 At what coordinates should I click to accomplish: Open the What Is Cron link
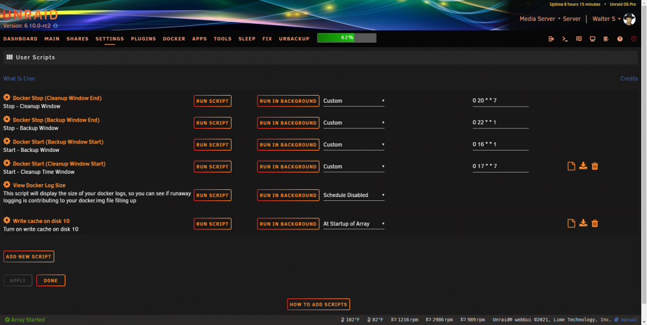(19, 79)
